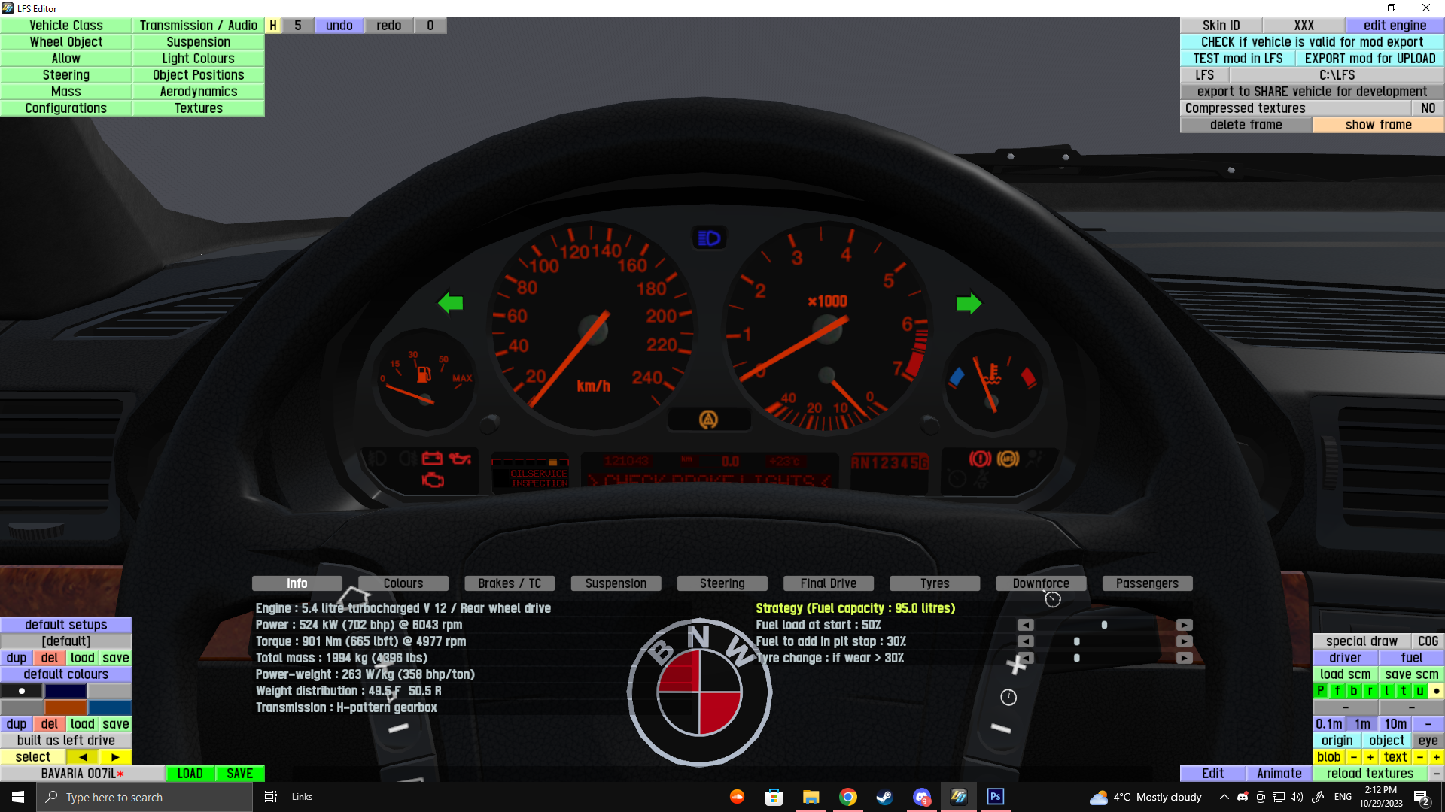Launch Photoshop from the taskbar
This screenshot has height=812, width=1445.
click(995, 797)
